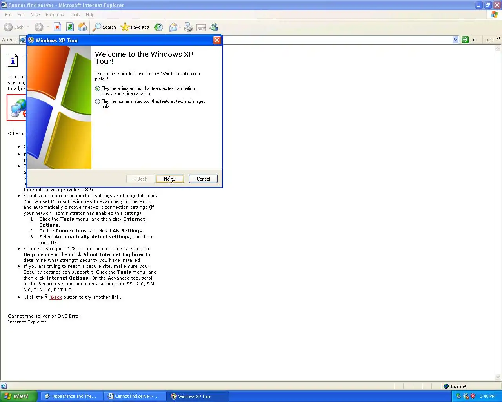
Task: Open the Help menu
Action: point(90,15)
